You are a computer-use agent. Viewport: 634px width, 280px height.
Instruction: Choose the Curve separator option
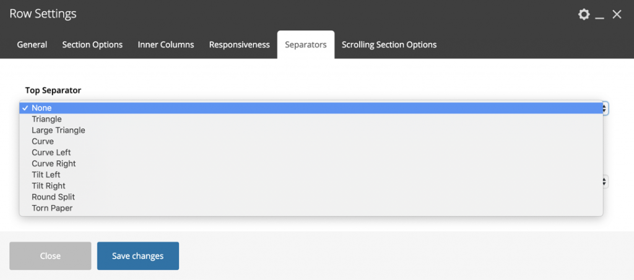(x=43, y=141)
